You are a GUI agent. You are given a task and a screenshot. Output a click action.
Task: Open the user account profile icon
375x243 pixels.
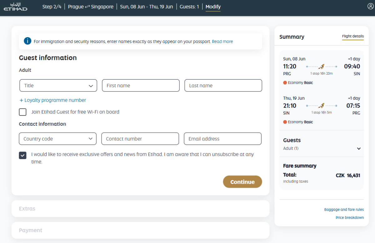pyautogui.click(x=370, y=7)
